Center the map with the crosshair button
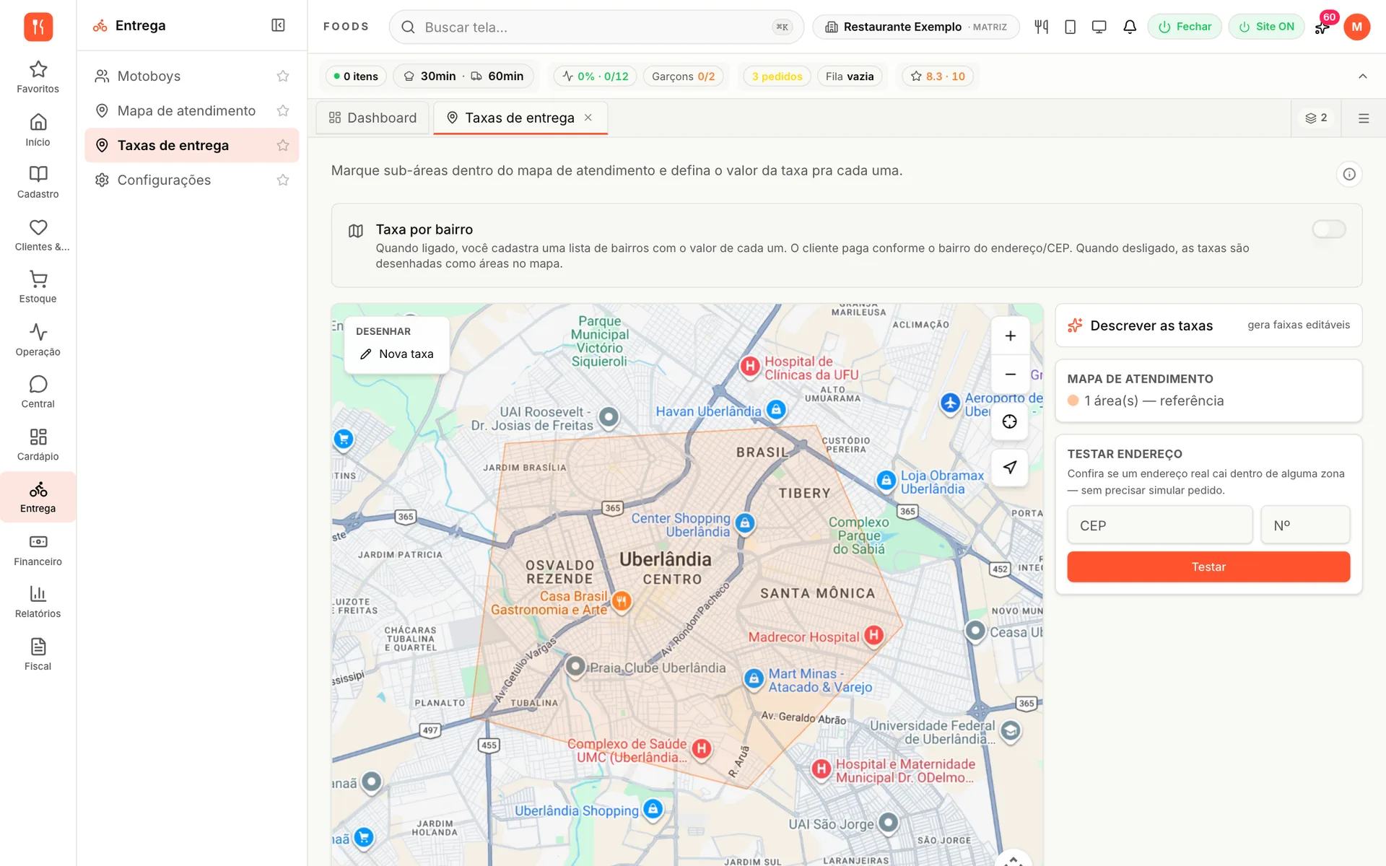 pyautogui.click(x=1010, y=421)
